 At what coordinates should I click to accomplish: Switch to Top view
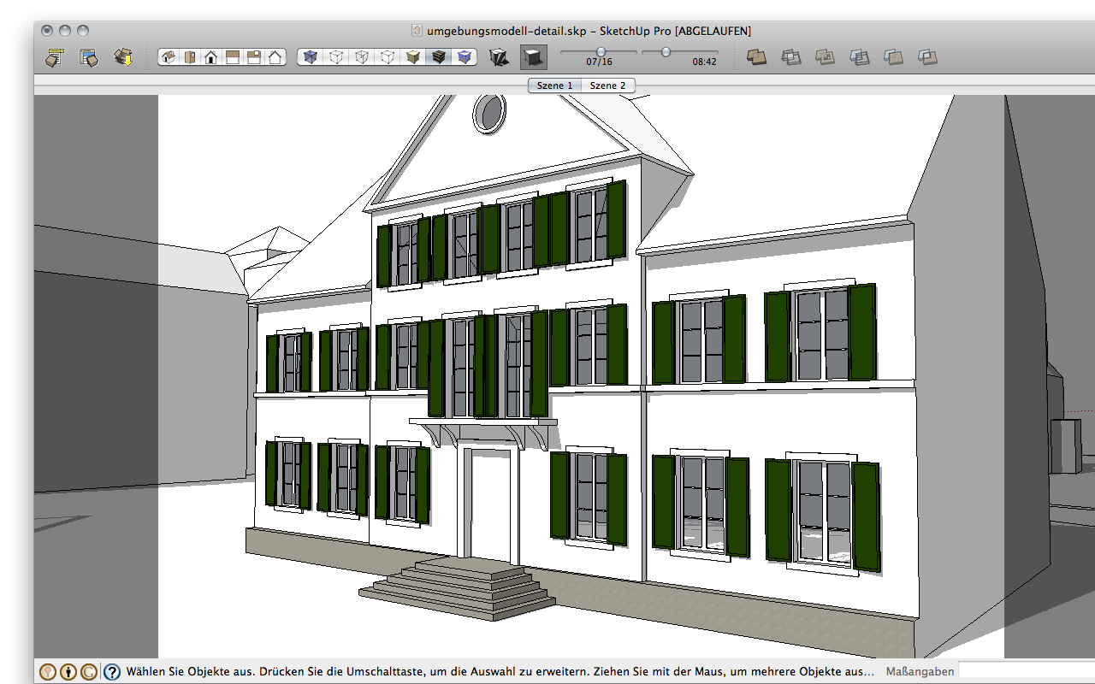coord(189,57)
